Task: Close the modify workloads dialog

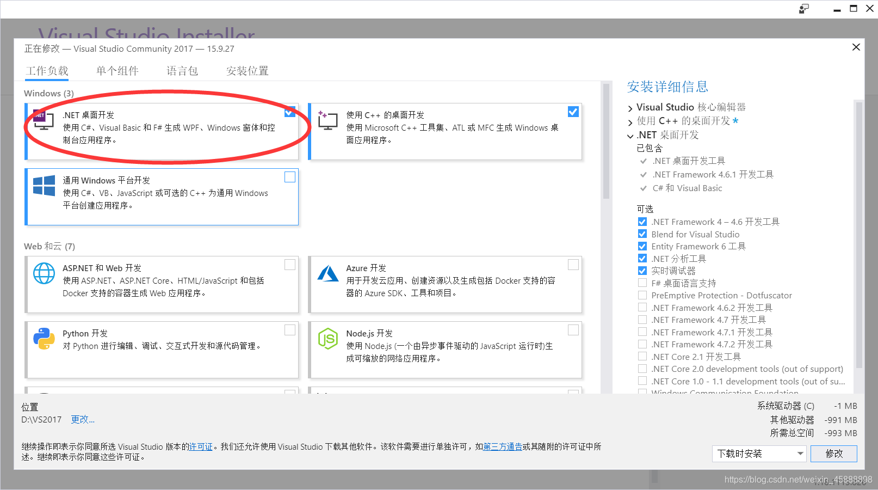Action: [x=856, y=47]
